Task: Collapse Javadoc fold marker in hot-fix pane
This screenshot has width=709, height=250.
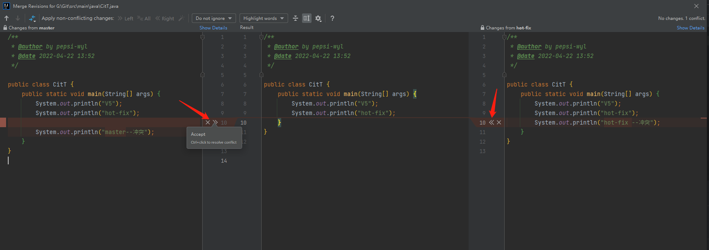Action: [x=504, y=37]
